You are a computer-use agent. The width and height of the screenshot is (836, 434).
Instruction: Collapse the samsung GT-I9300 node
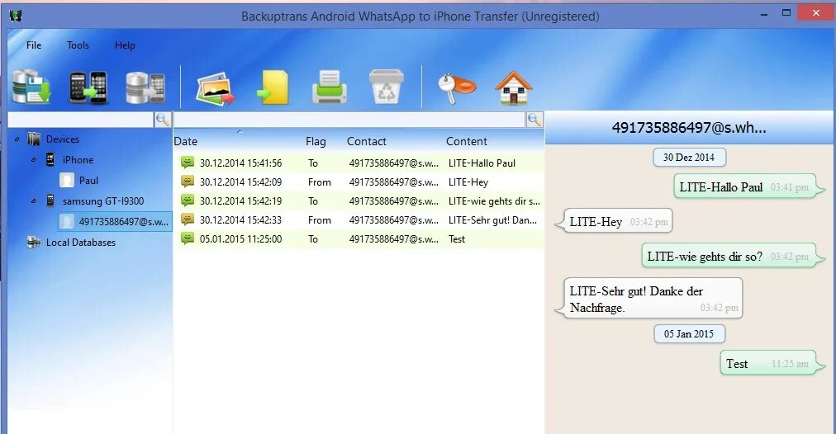click(x=34, y=200)
